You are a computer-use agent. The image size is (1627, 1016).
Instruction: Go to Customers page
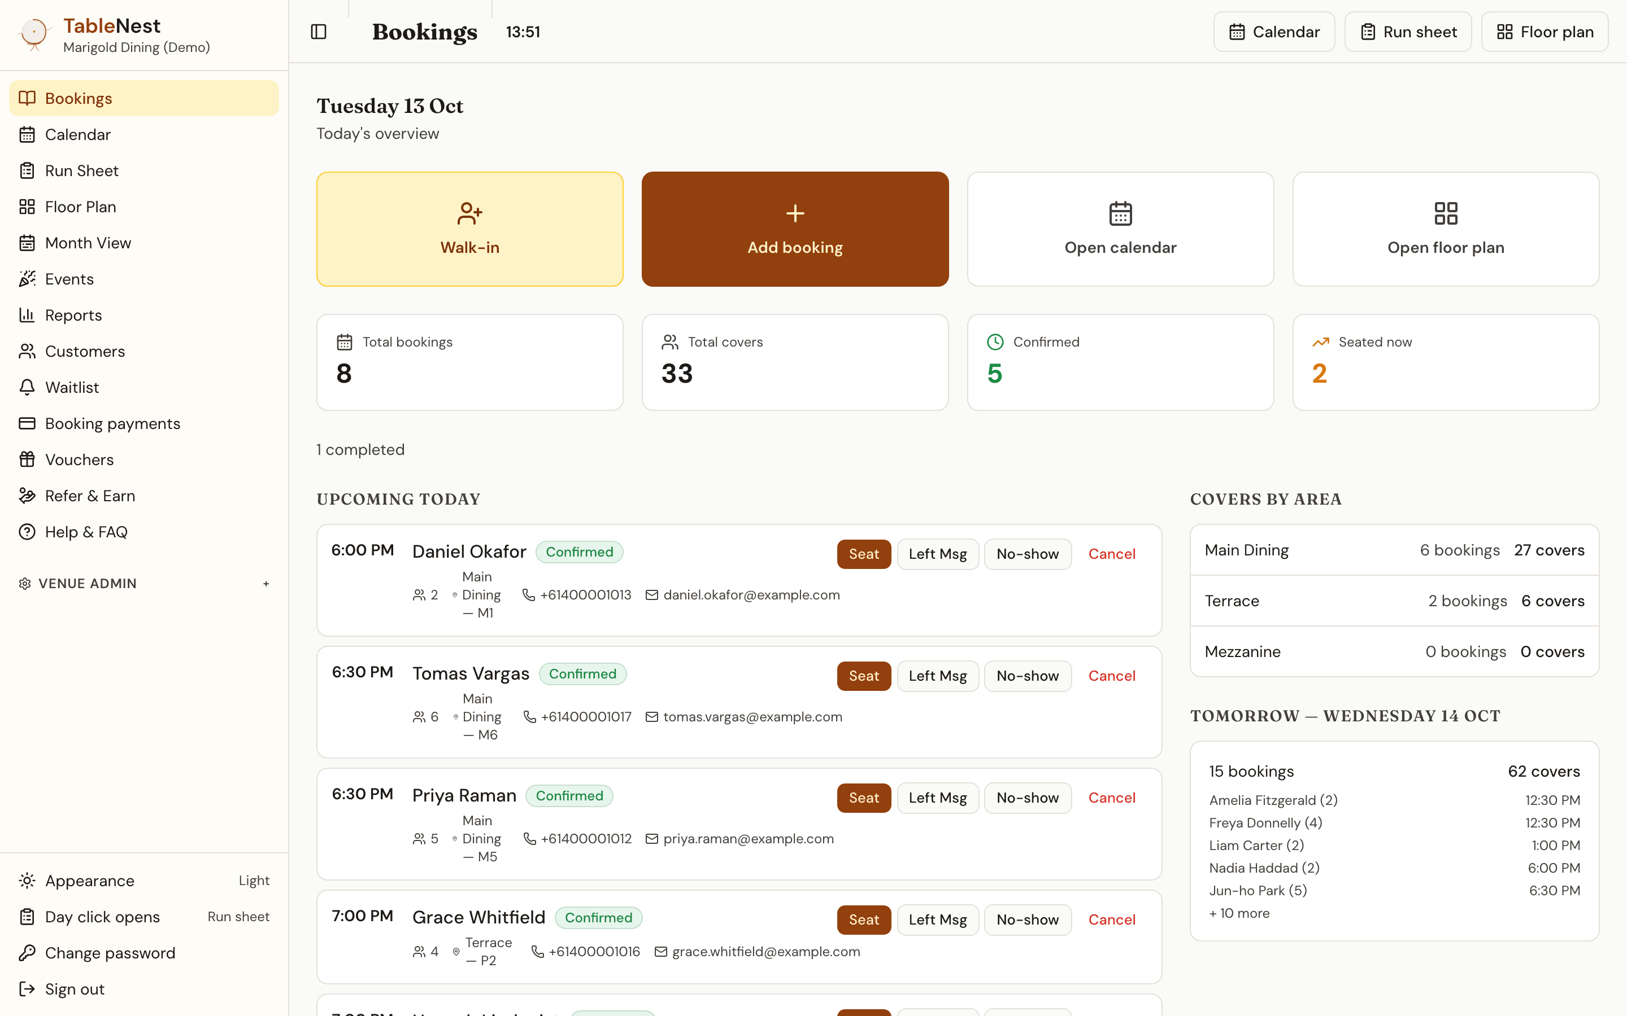click(x=144, y=351)
